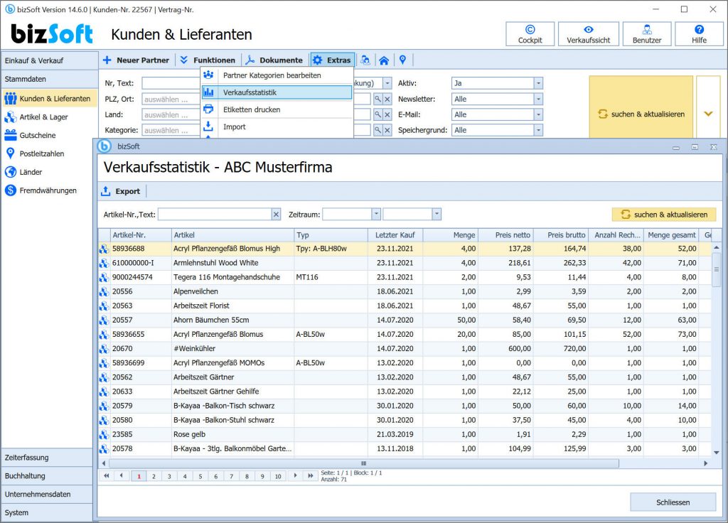
Task: Click the search magnifier in the PLZ, Ort row
Action: coord(378,99)
